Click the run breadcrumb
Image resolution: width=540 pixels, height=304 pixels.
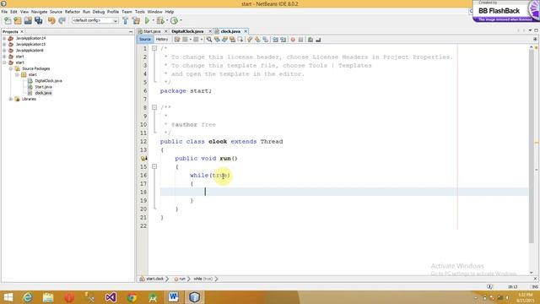point(182,279)
